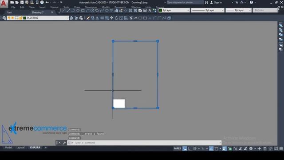
Task: Click the Sign In button
Action: pos(216,2)
